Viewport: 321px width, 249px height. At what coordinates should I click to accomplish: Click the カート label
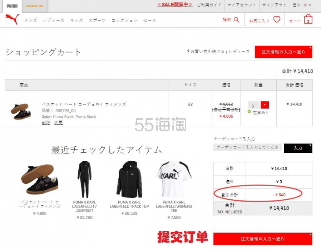click(295, 21)
